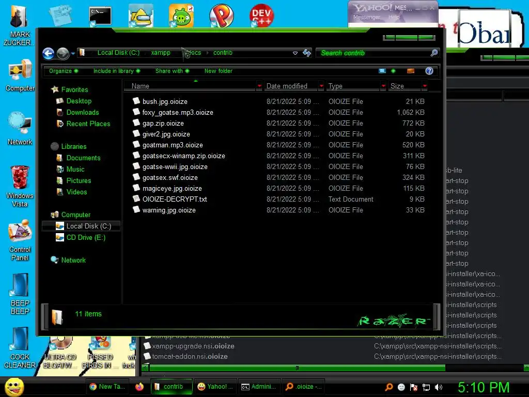Image resolution: width=529 pixels, height=397 pixels.
Task: Click the Forward navigation arrow
Action: pos(63,53)
